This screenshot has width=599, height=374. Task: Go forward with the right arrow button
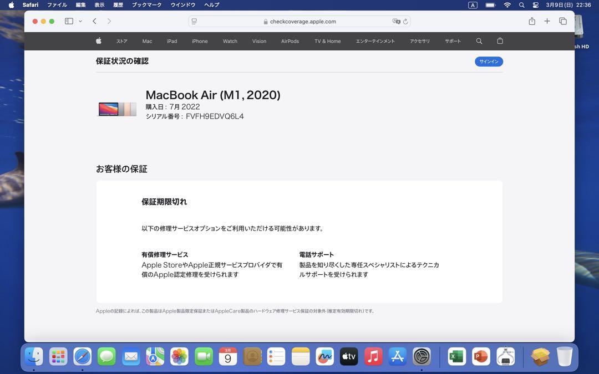109,22
